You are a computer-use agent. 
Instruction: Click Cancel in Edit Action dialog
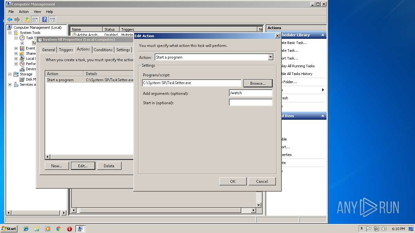[262, 181]
